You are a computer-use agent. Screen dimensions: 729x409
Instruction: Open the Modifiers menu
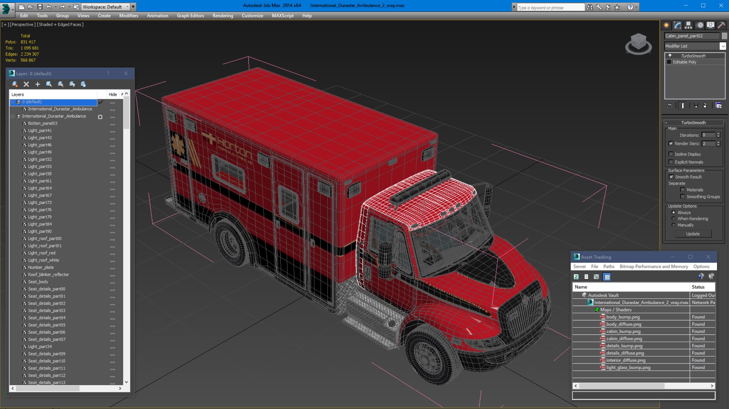(129, 16)
